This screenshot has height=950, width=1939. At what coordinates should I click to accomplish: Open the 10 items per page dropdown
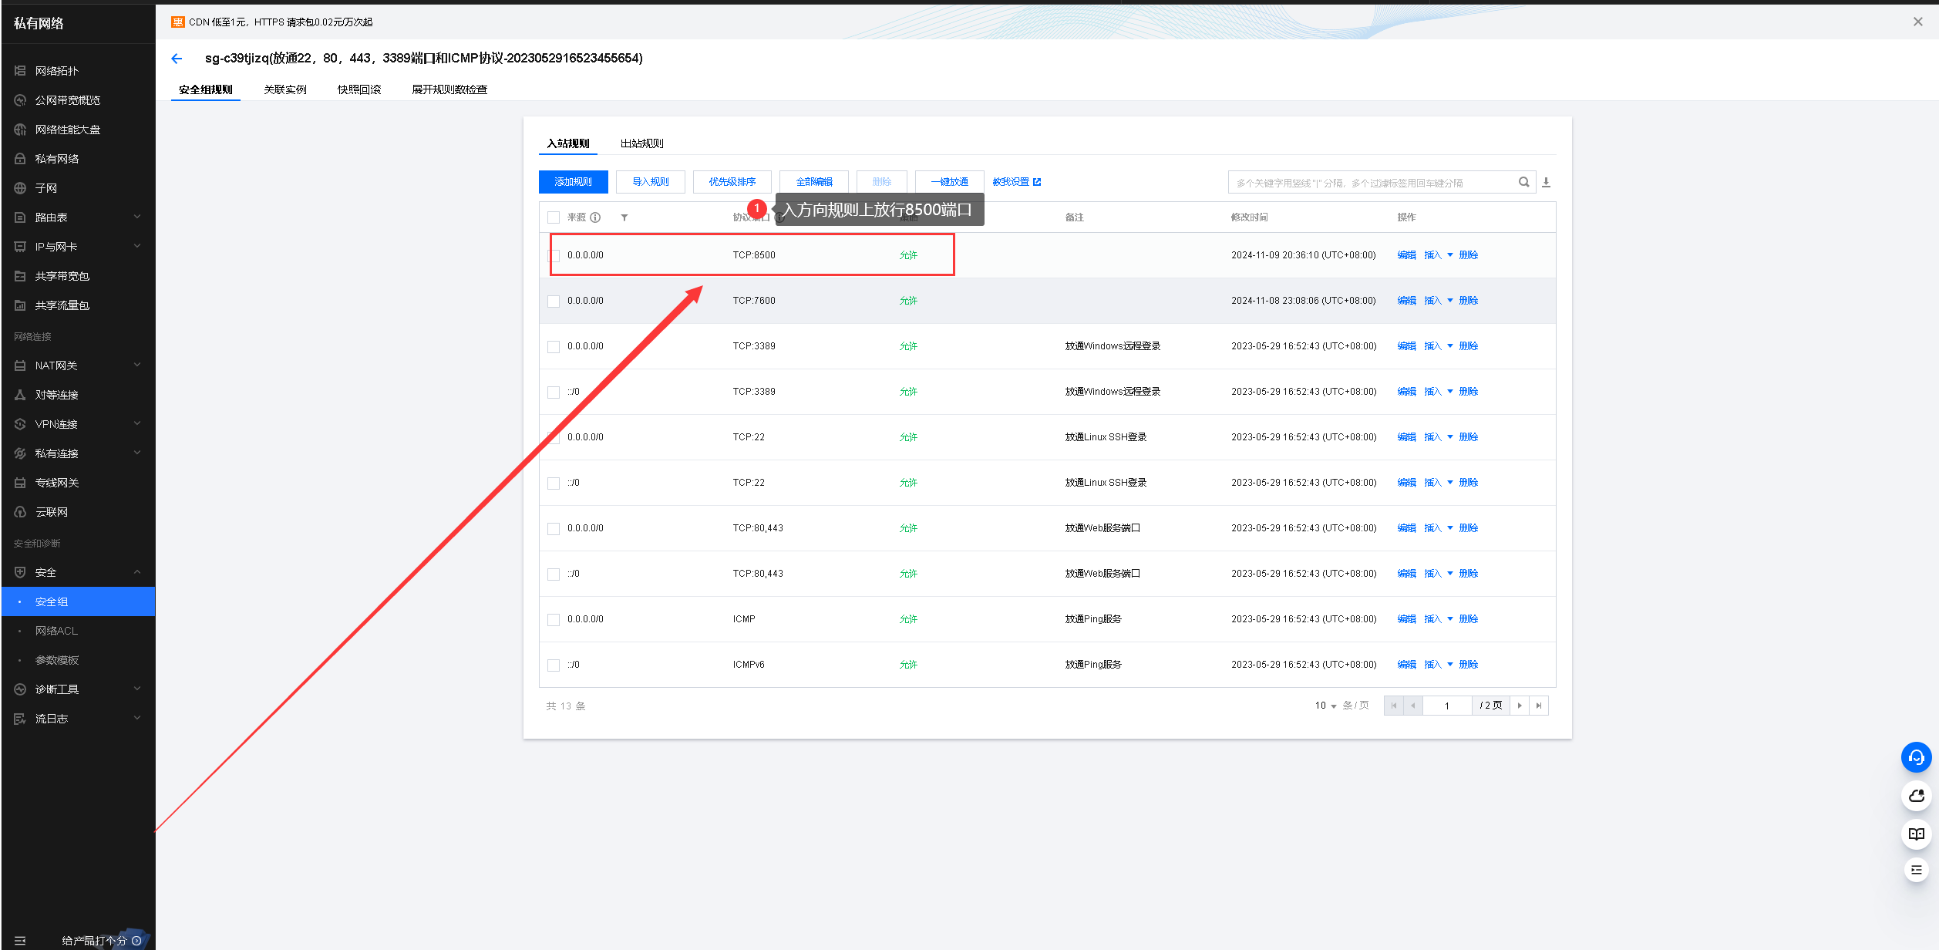[x=1325, y=706]
